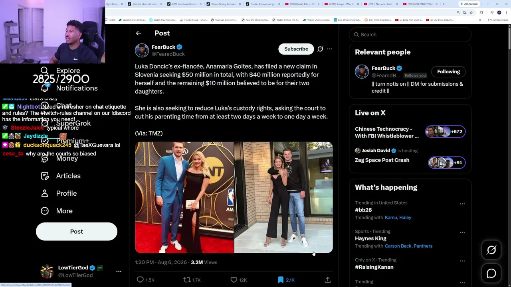Open the browser Extensions puzzle icon
Image resolution: width=511 pixels, height=287 pixels.
tap(481, 12)
